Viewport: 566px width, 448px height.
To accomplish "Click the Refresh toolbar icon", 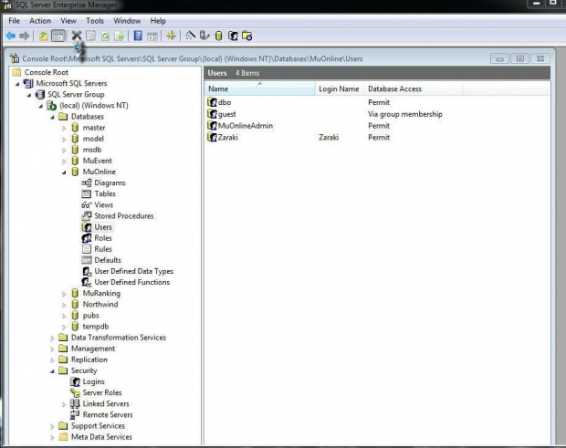I will 105,36.
